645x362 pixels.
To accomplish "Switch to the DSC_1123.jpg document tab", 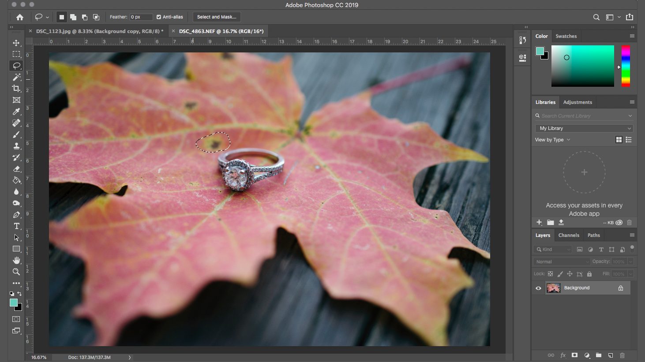I will click(x=99, y=31).
